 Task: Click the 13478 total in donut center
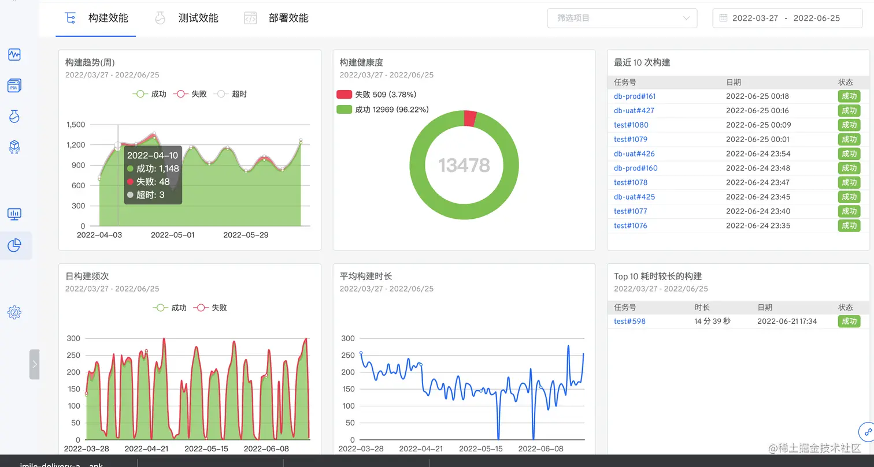[x=464, y=166]
